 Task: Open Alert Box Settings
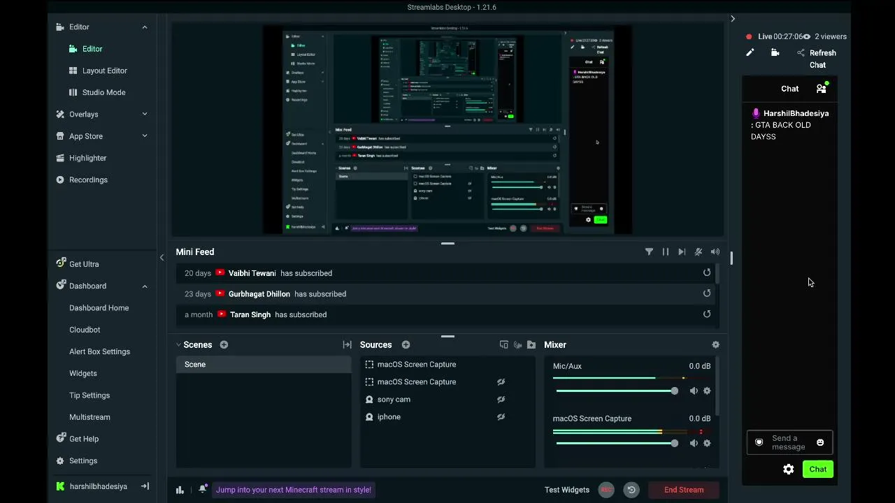[99, 351]
